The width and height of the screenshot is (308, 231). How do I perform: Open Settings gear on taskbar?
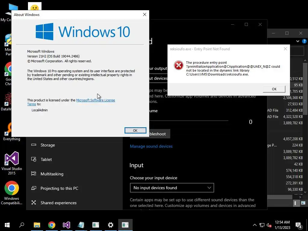click(x=111, y=225)
